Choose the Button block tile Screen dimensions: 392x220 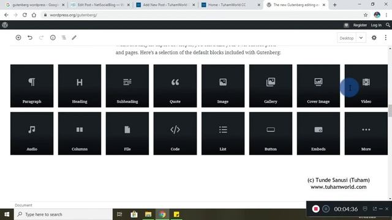[271, 133]
